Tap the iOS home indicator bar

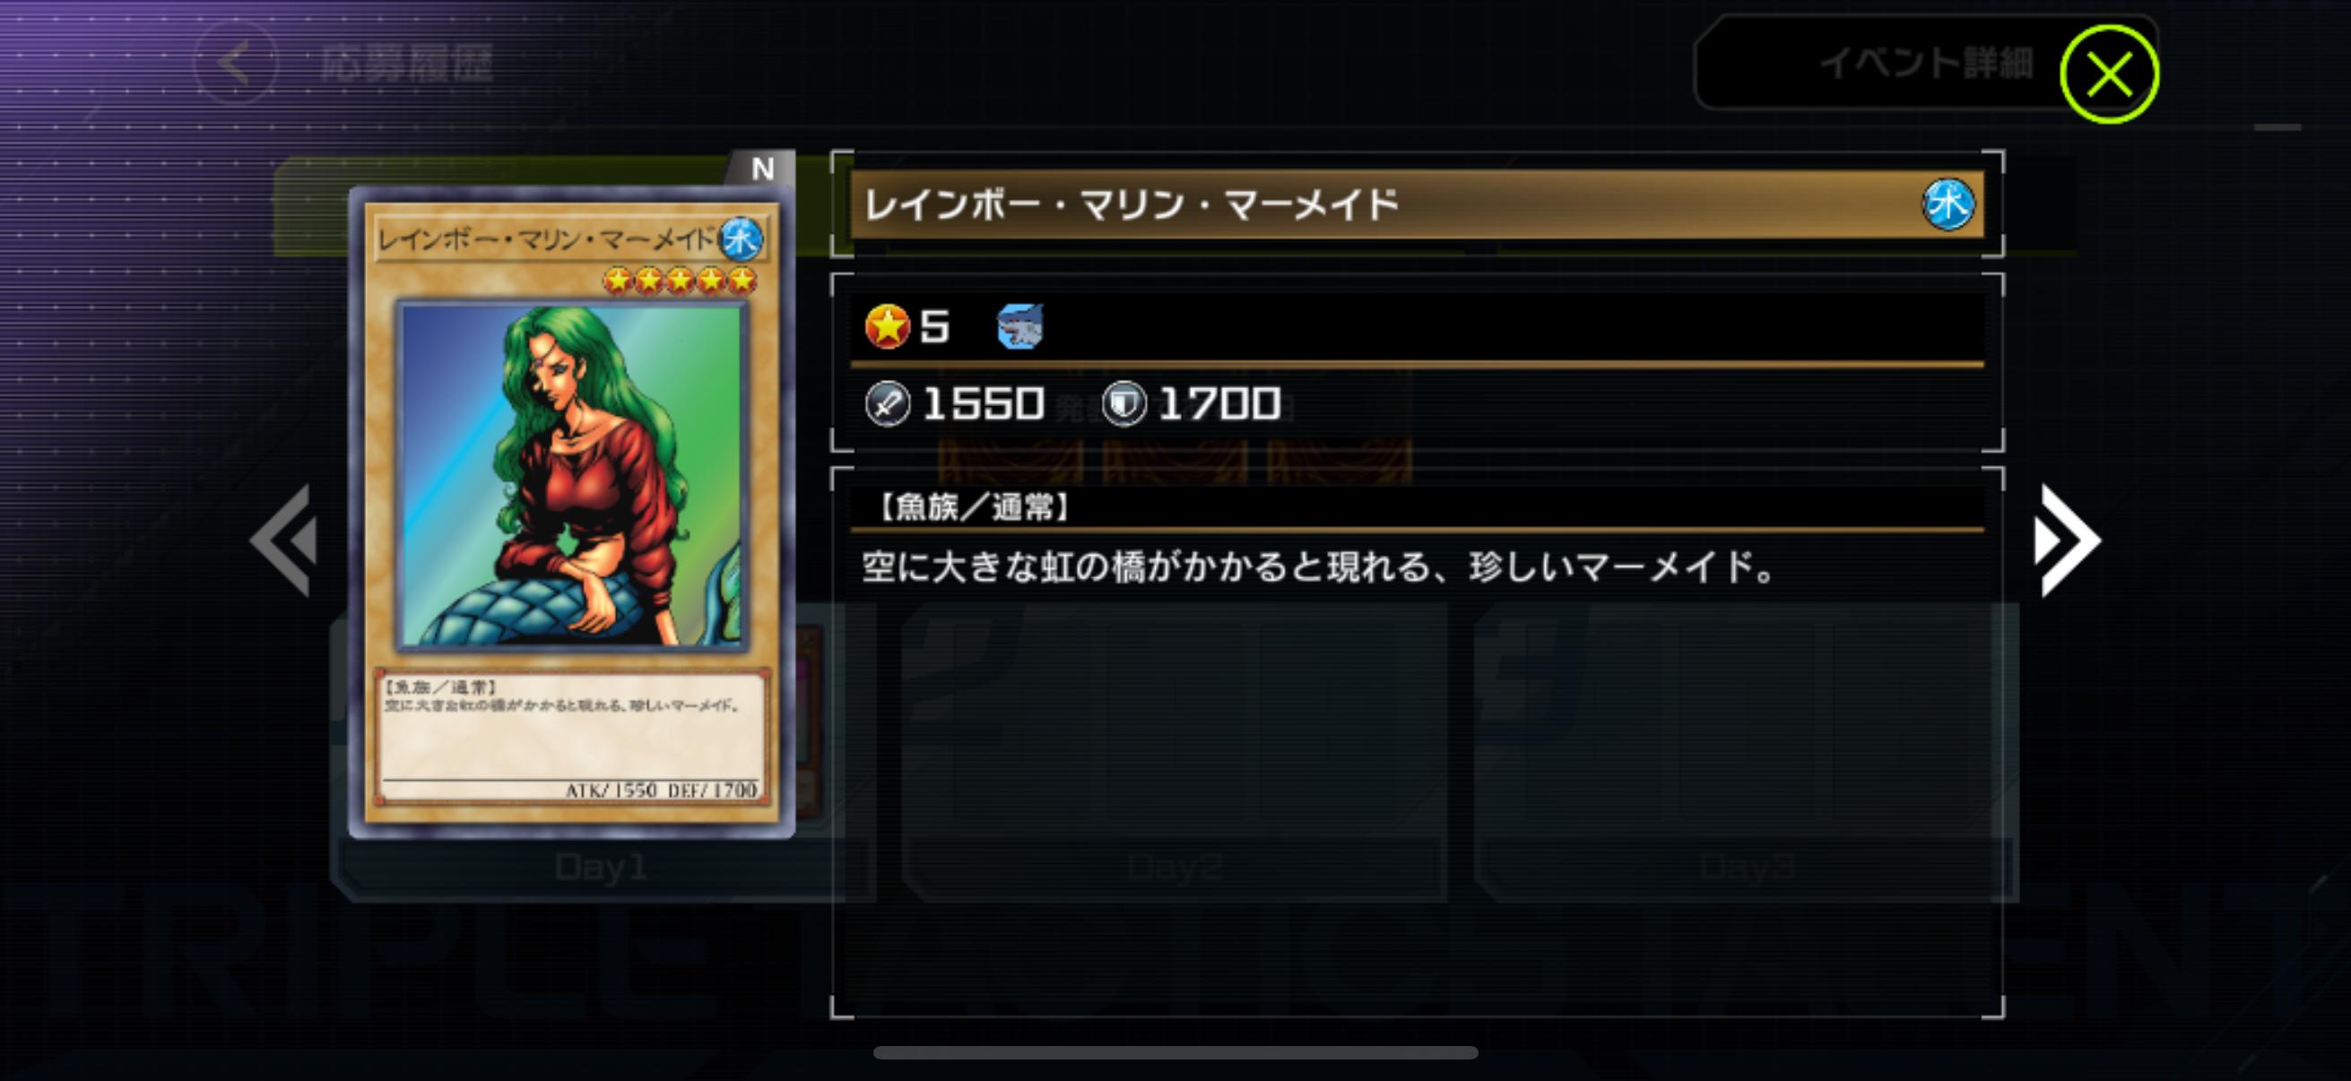tap(1175, 1052)
